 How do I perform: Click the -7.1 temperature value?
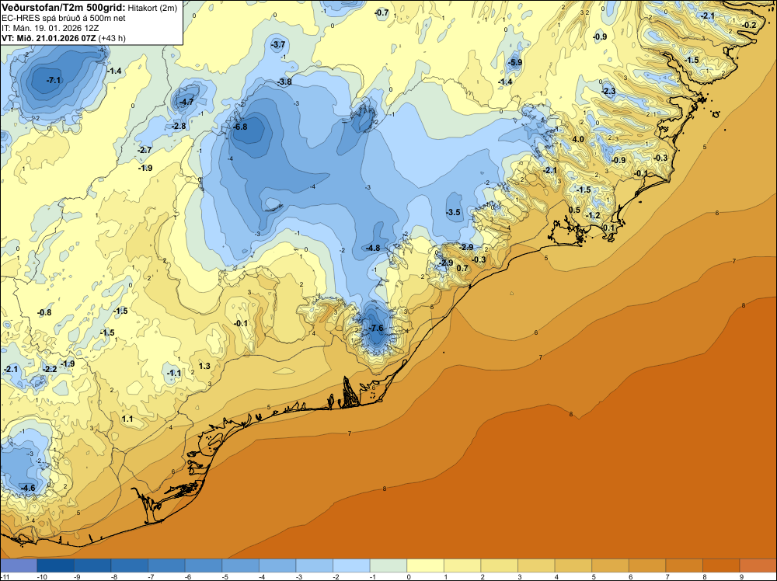click(x=54, y=80)
